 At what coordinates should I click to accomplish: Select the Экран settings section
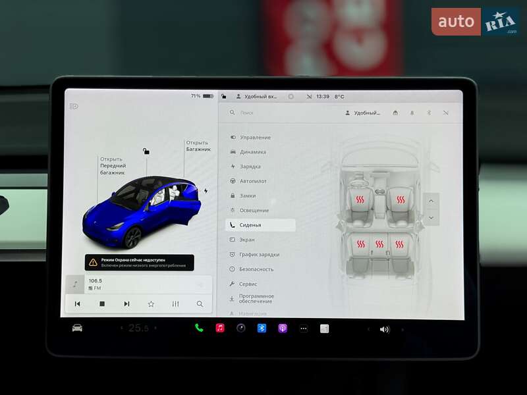coord(246,240)
